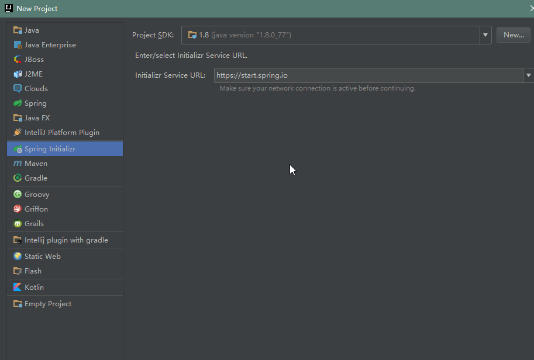Expand the Initializr Service URL dropdown
534x360 pixels.
point(528,75)
